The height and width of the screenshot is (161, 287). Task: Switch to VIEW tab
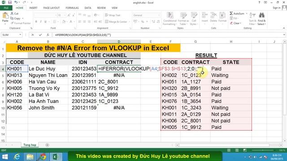click(x=115, y=8)
